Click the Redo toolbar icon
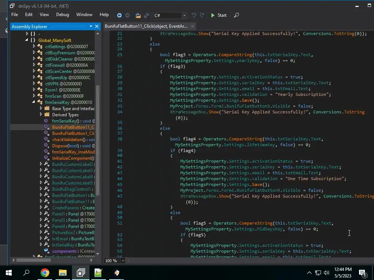This screenshot has width=374, height=280. coord(202,15)
